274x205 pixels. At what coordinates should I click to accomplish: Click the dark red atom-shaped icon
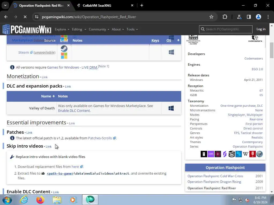click(x=218, y=154)
